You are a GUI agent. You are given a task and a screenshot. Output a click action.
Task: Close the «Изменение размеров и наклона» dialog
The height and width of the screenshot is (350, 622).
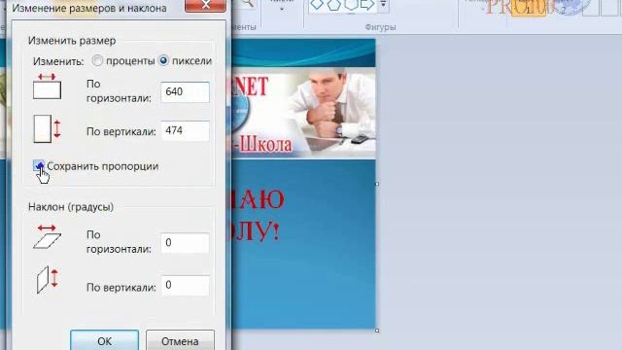205,6
